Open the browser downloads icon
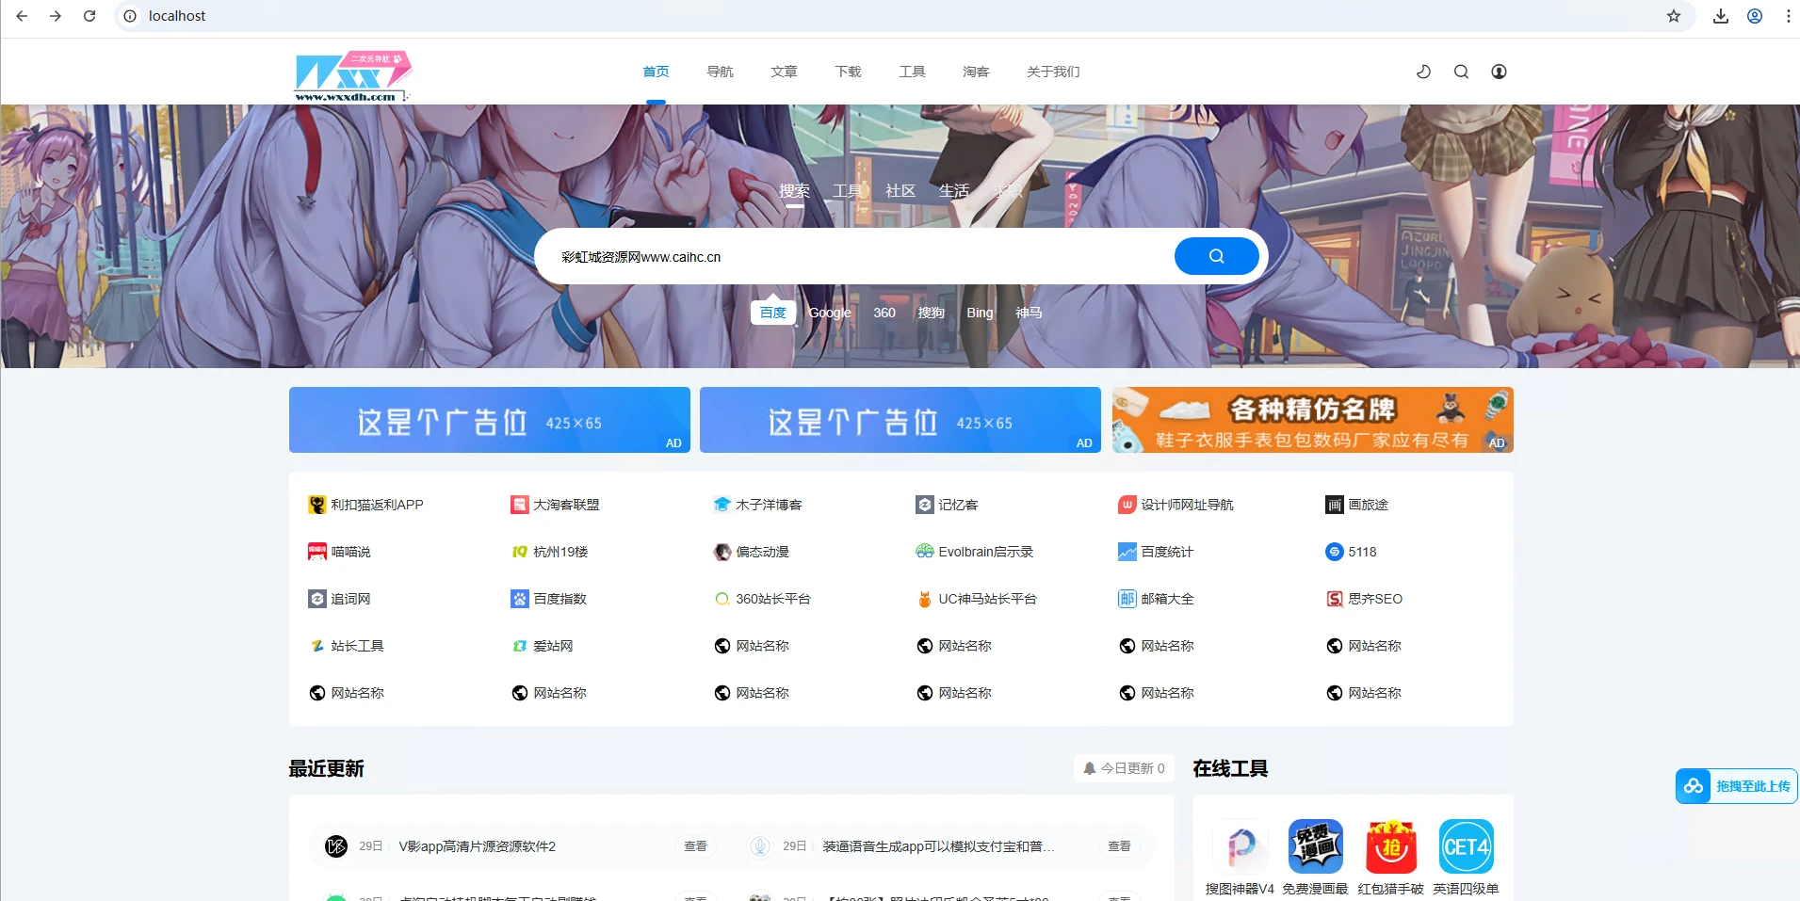The image size is (1800, 901). point(1720,15)
